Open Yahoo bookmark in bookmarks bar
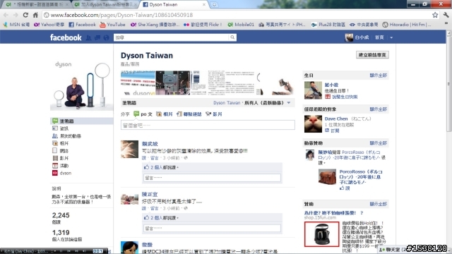 (49, 25)
